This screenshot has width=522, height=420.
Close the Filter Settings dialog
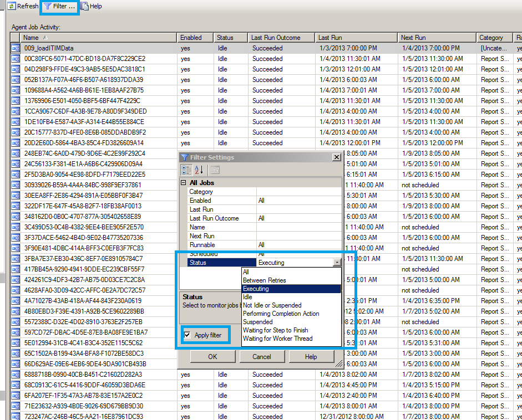point(336,157)
